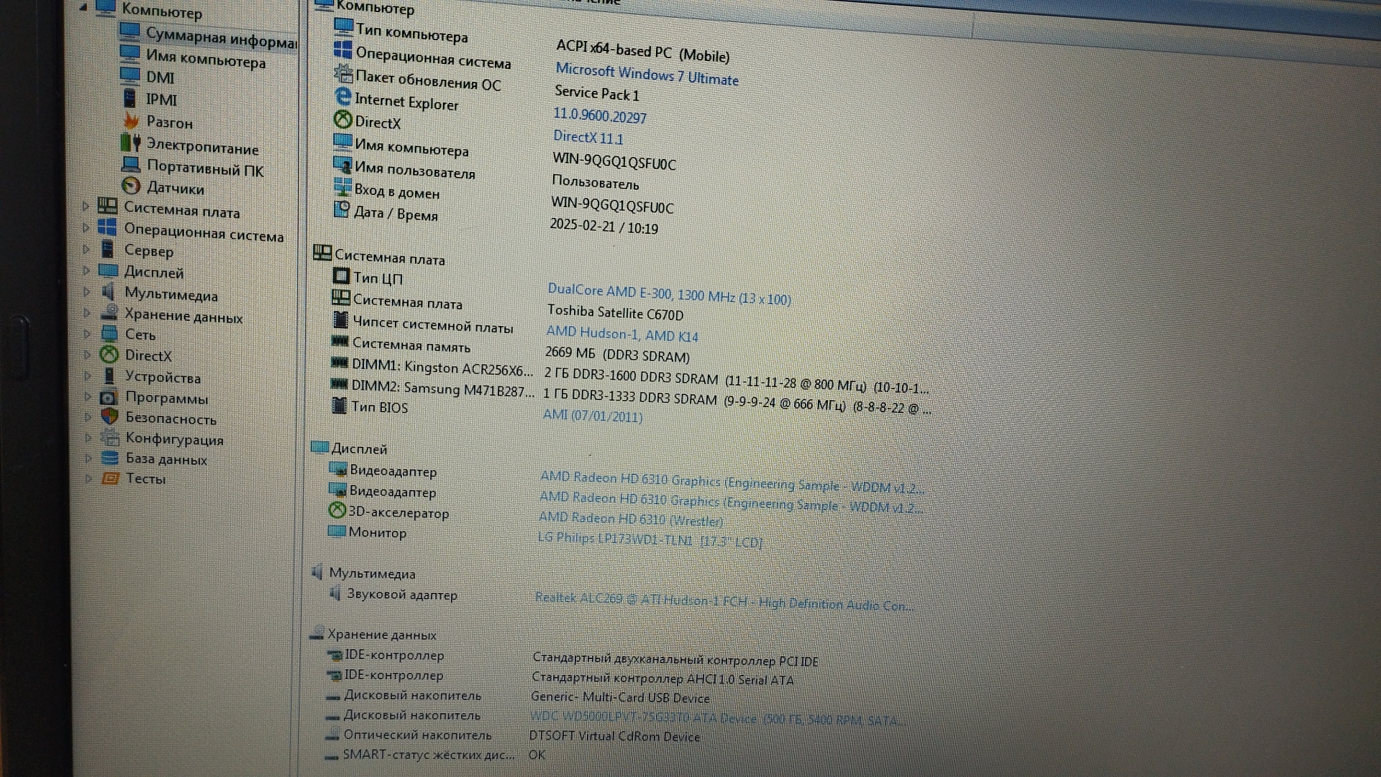Click DirectX icon in details list

[x=343, y=119]
